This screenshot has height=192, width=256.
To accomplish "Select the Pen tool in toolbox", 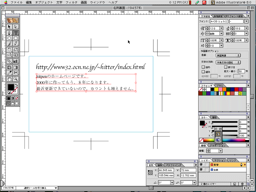I will pos(9,33).
